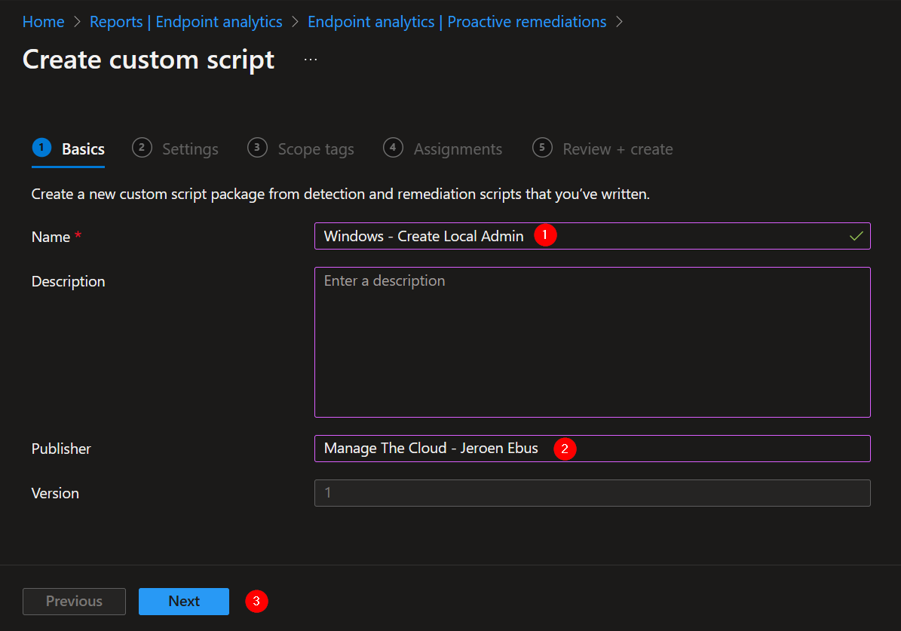Click step 5 circle icon for Review + create
Viewport: 901px width, 631px height.
pos(542,148)
